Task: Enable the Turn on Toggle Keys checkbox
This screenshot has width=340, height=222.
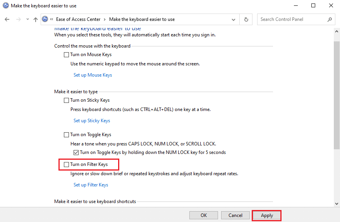Action: (67, 135)
